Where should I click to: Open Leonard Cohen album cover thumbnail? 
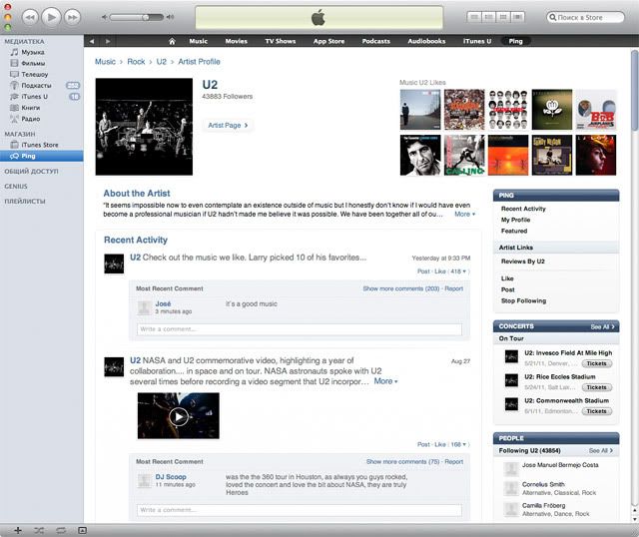point(420,156)
